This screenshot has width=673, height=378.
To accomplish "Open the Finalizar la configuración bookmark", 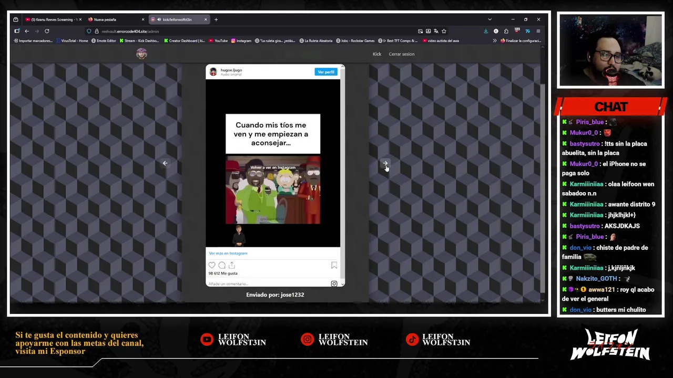I will point(521,40).
